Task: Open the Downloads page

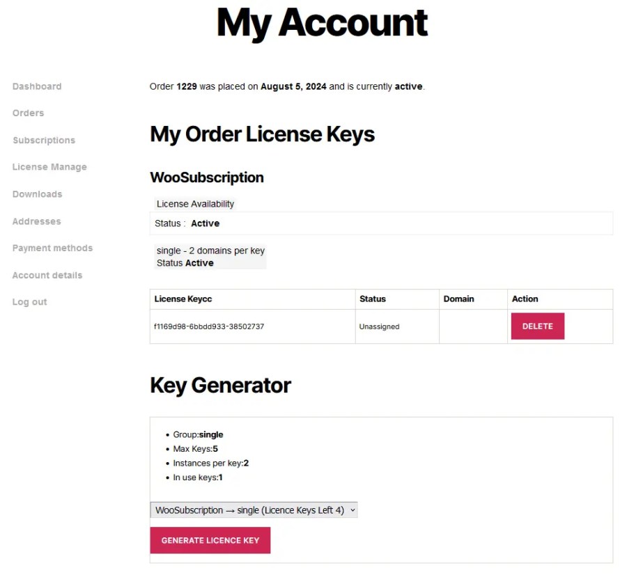Action: click(x=37, y=194)
